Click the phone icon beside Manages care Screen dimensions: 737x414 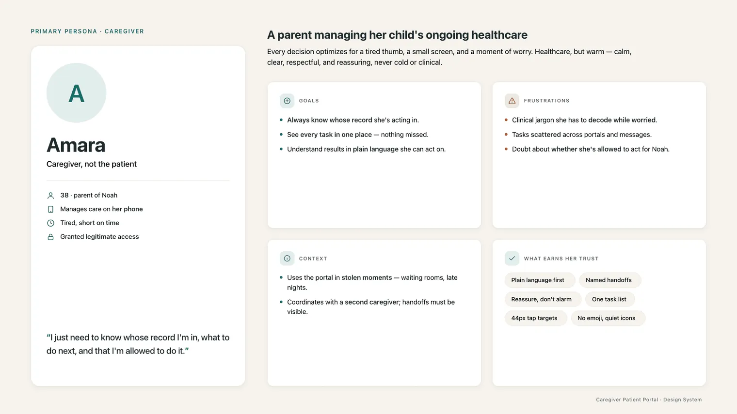coord(50,209)
